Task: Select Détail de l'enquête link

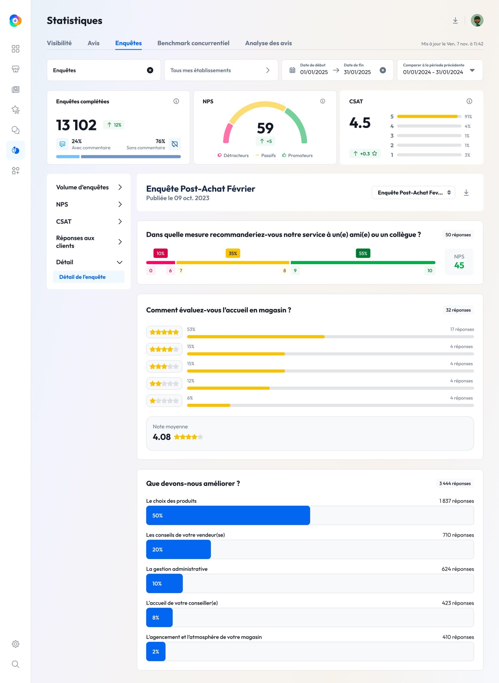Action: pyautogui.click(x=82, y=277)
